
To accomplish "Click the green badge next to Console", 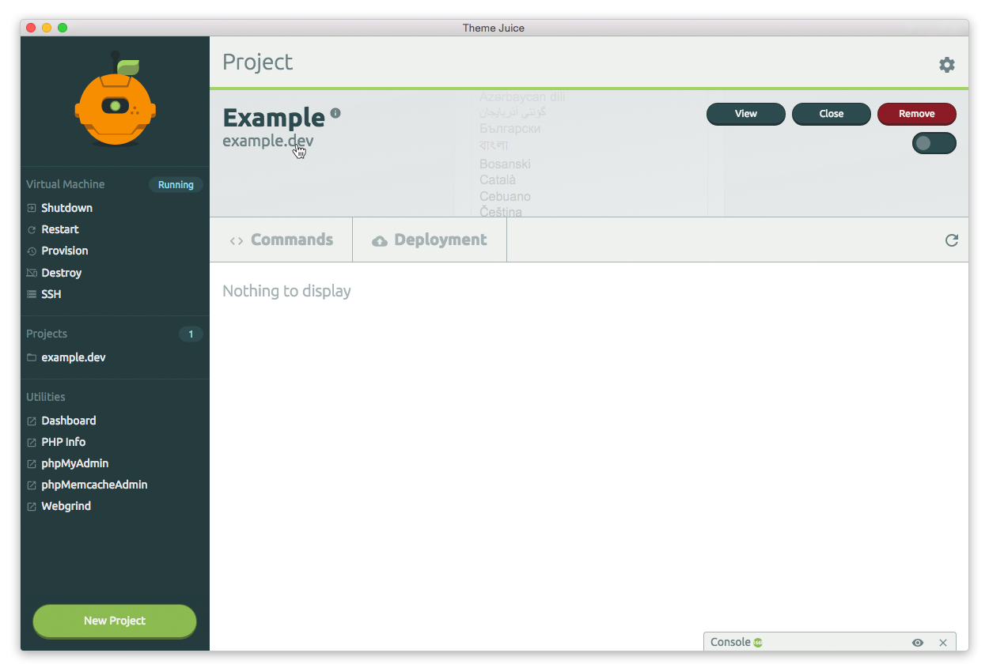I will [758, 643].
